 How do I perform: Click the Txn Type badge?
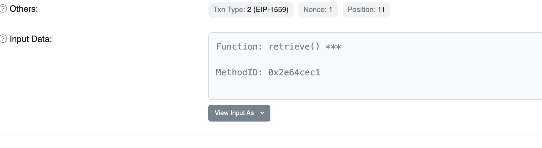251,10
